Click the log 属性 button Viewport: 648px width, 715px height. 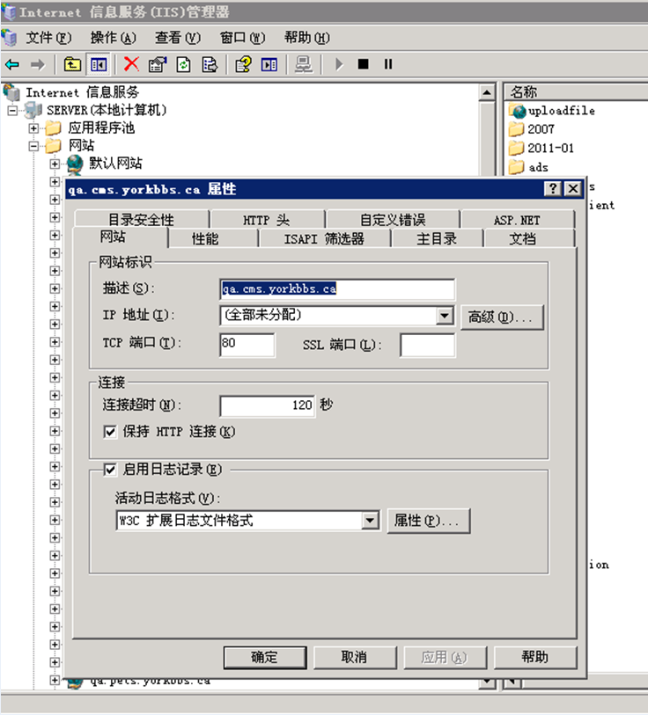tap(429, 521)
